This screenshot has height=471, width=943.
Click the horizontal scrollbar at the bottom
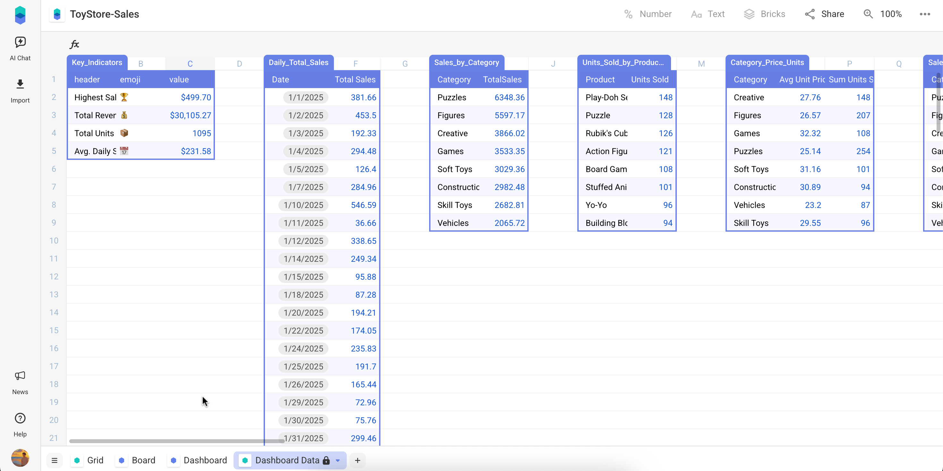pyautogui.click(x=176, y=441)
